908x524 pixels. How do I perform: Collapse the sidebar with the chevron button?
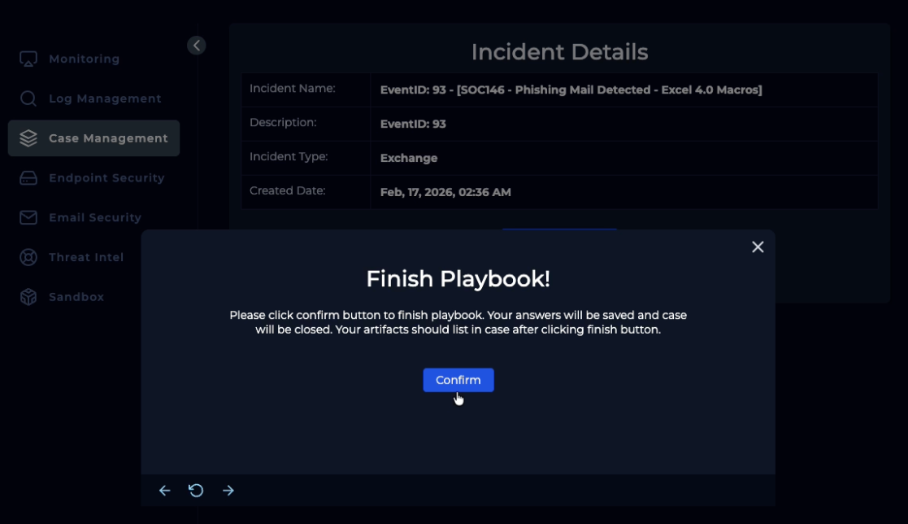coord(196,46)
